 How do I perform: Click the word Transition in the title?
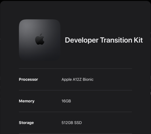point(116,40)
